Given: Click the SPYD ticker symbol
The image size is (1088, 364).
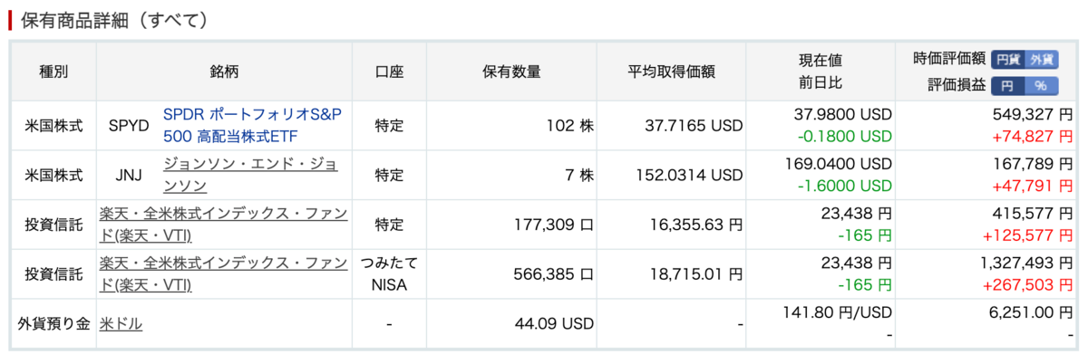Looking at the screenshot, I should tap(128, 126).
